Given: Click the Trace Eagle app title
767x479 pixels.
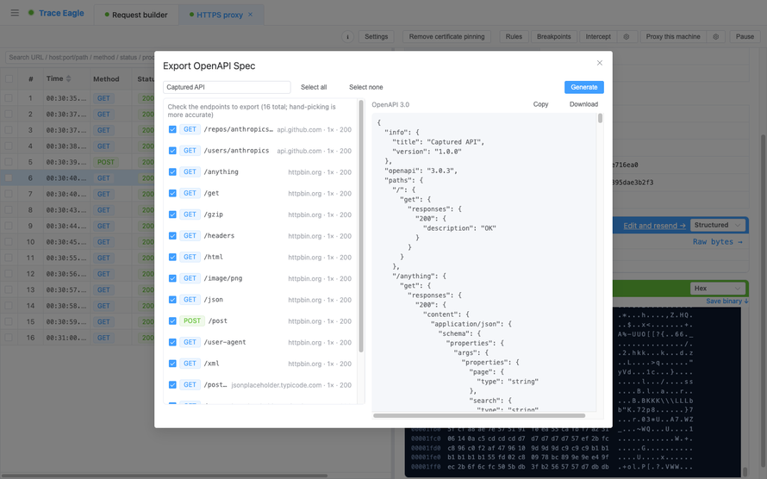Looking at the screenshot, I should click(61, 13).
